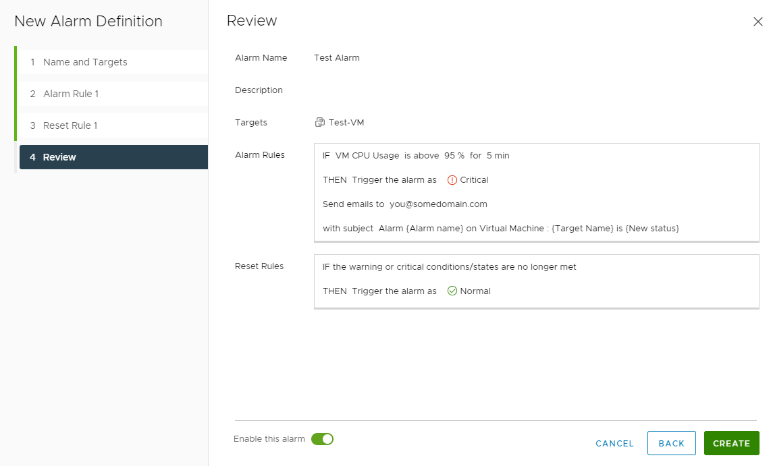Click the Test Alarm name value
The width and height of the screenshot is (771, 466).
coord(337,57)
